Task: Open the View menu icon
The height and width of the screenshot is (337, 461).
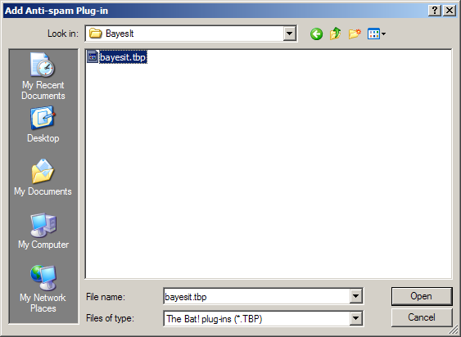Action: point(373,34)
